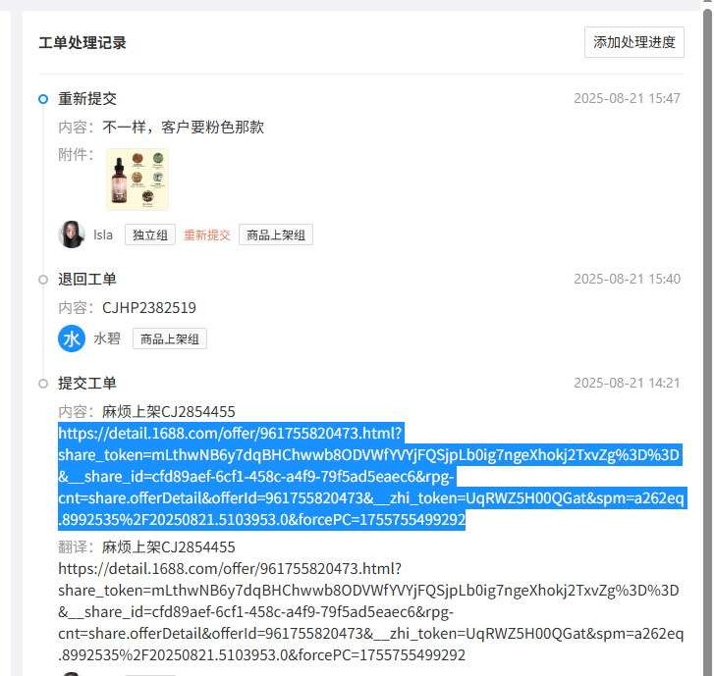The height and width of the screenshot is (676, 714).
Task: Click the translated 1688 URL under 翻译
Action: coord(371,612)
